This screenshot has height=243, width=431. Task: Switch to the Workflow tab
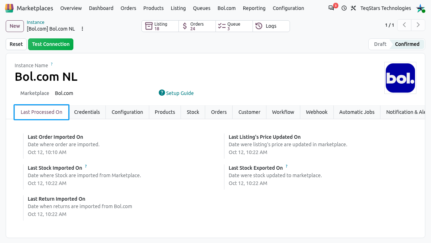283,112
